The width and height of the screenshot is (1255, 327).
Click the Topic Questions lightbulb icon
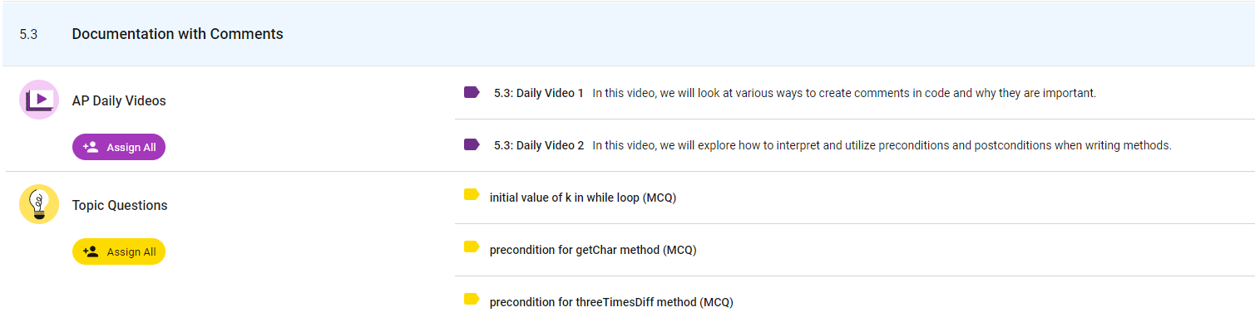tap(39, 204)
